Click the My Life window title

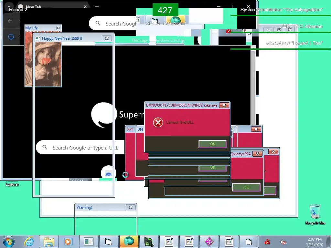pos(31,28)
